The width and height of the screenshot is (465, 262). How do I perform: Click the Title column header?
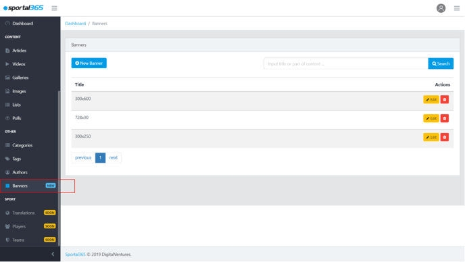pyautogui.click(x=79, y=85)
